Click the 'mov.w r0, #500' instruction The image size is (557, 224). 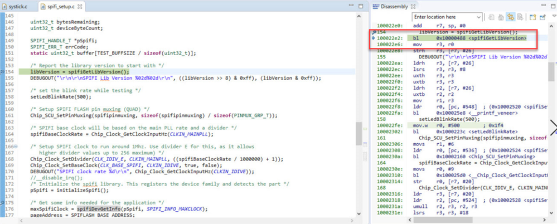pyautogui.click(x=436, y=125)
